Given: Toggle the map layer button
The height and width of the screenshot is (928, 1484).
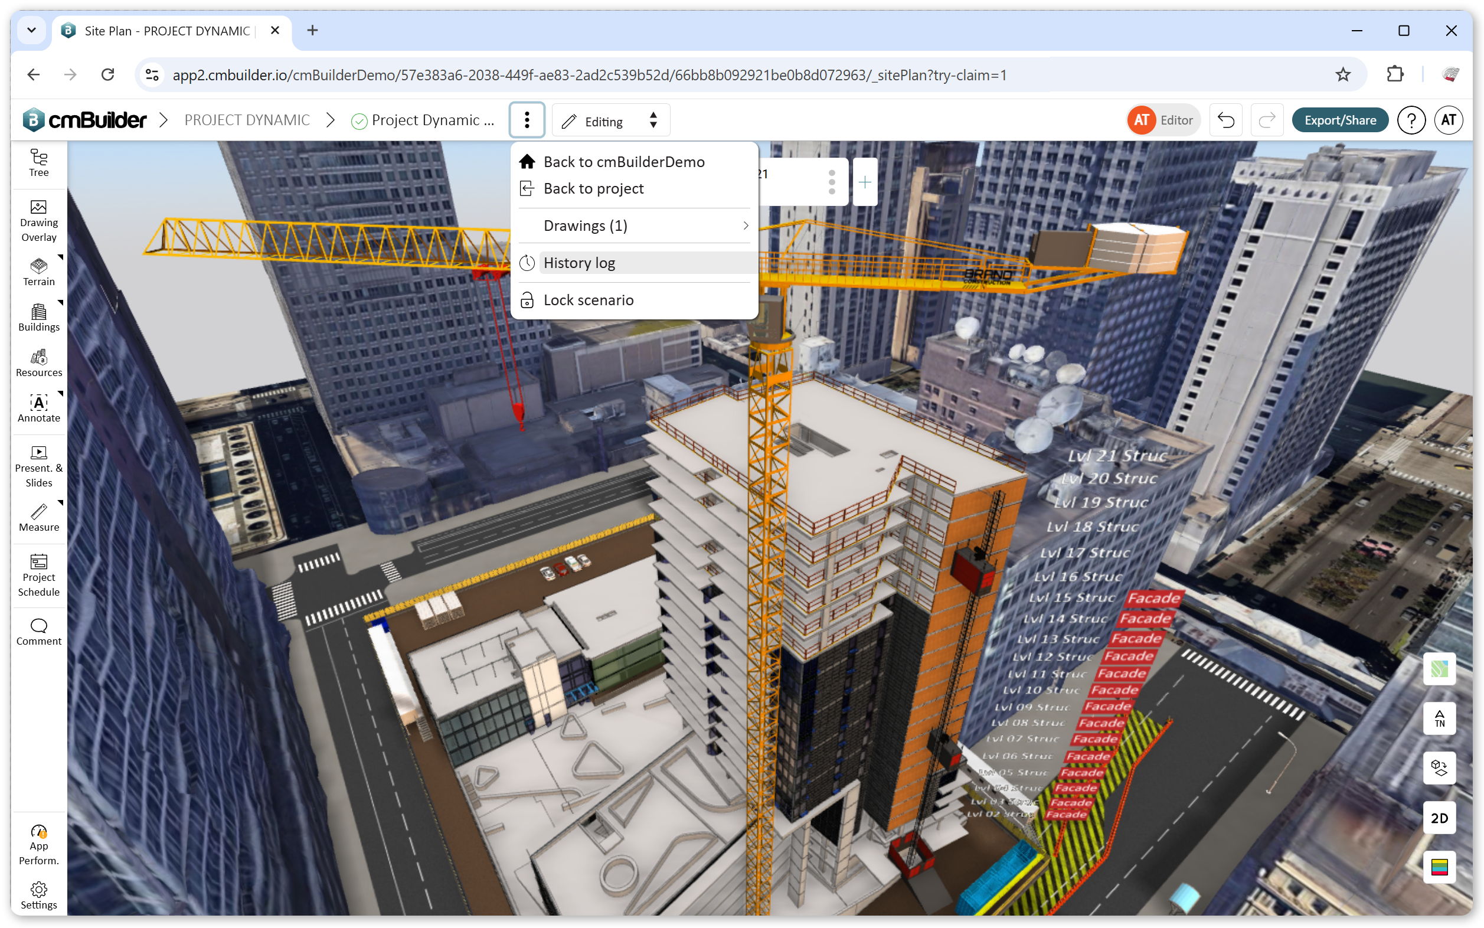Looking at the screenshot, I should point(1439,668).
